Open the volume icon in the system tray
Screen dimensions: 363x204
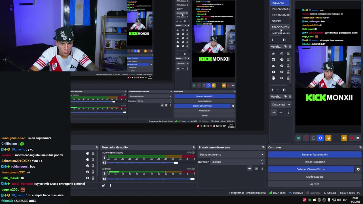tap(339, 200)
